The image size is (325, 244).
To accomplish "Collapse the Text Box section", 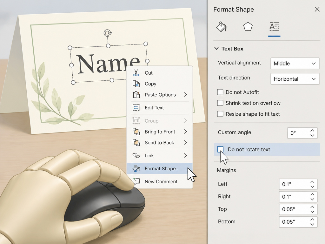I will click(216, 49).
